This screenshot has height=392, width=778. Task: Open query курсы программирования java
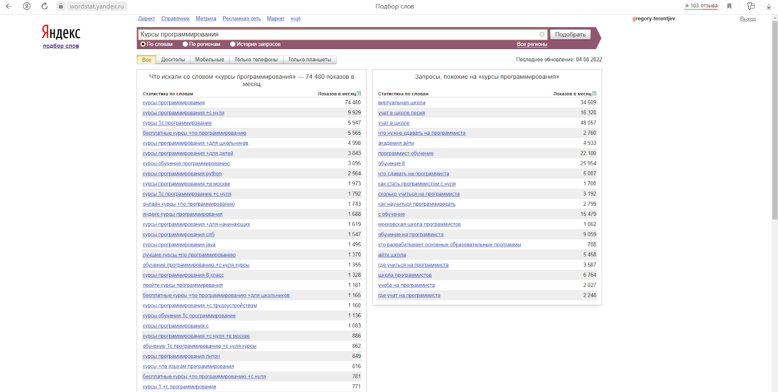click(x=179, y=245)
